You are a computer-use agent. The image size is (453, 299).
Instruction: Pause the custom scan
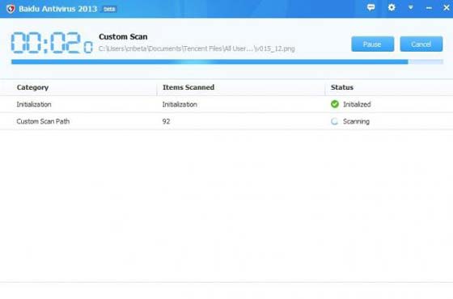coord(373,44)
